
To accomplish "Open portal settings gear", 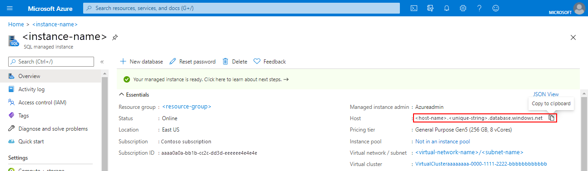I will pyautogui.click(x=463, y=8).
